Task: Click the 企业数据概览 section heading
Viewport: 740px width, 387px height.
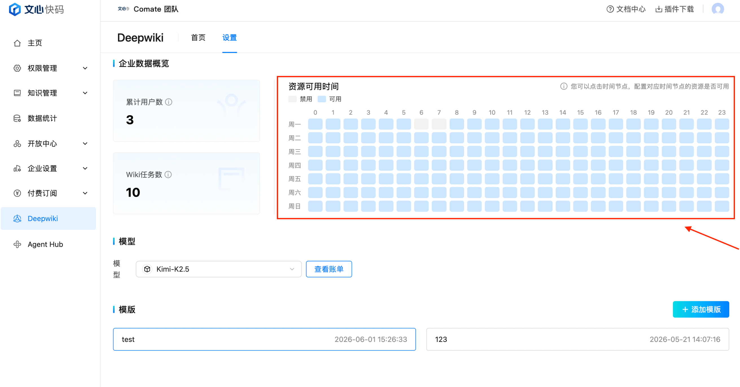Action: (144, 63)
